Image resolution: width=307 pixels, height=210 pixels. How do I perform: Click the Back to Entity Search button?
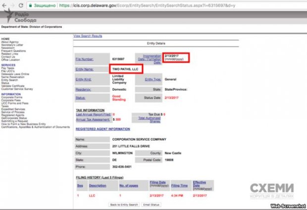[x=123, y=205]
